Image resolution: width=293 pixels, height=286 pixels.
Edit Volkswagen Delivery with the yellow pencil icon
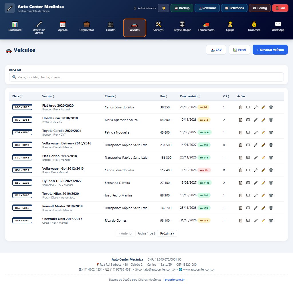[263, 145]
